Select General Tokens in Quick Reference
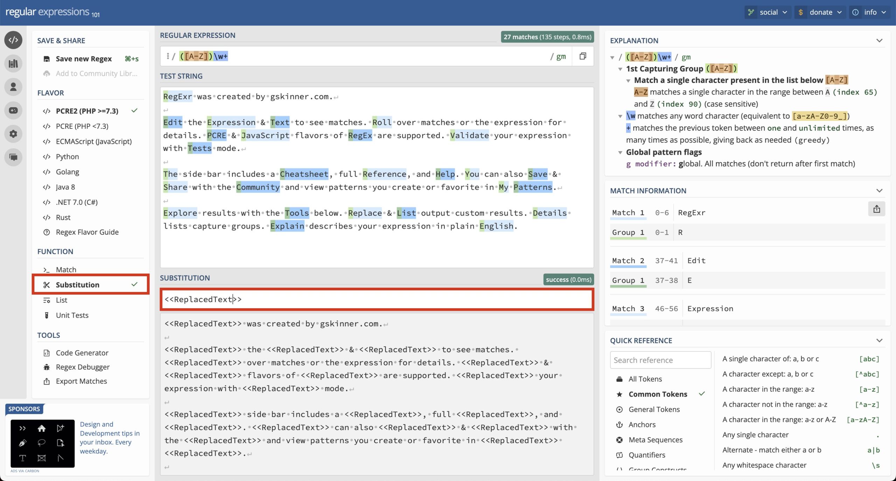Viewport: 896px width, 481px height. (654, 409)
